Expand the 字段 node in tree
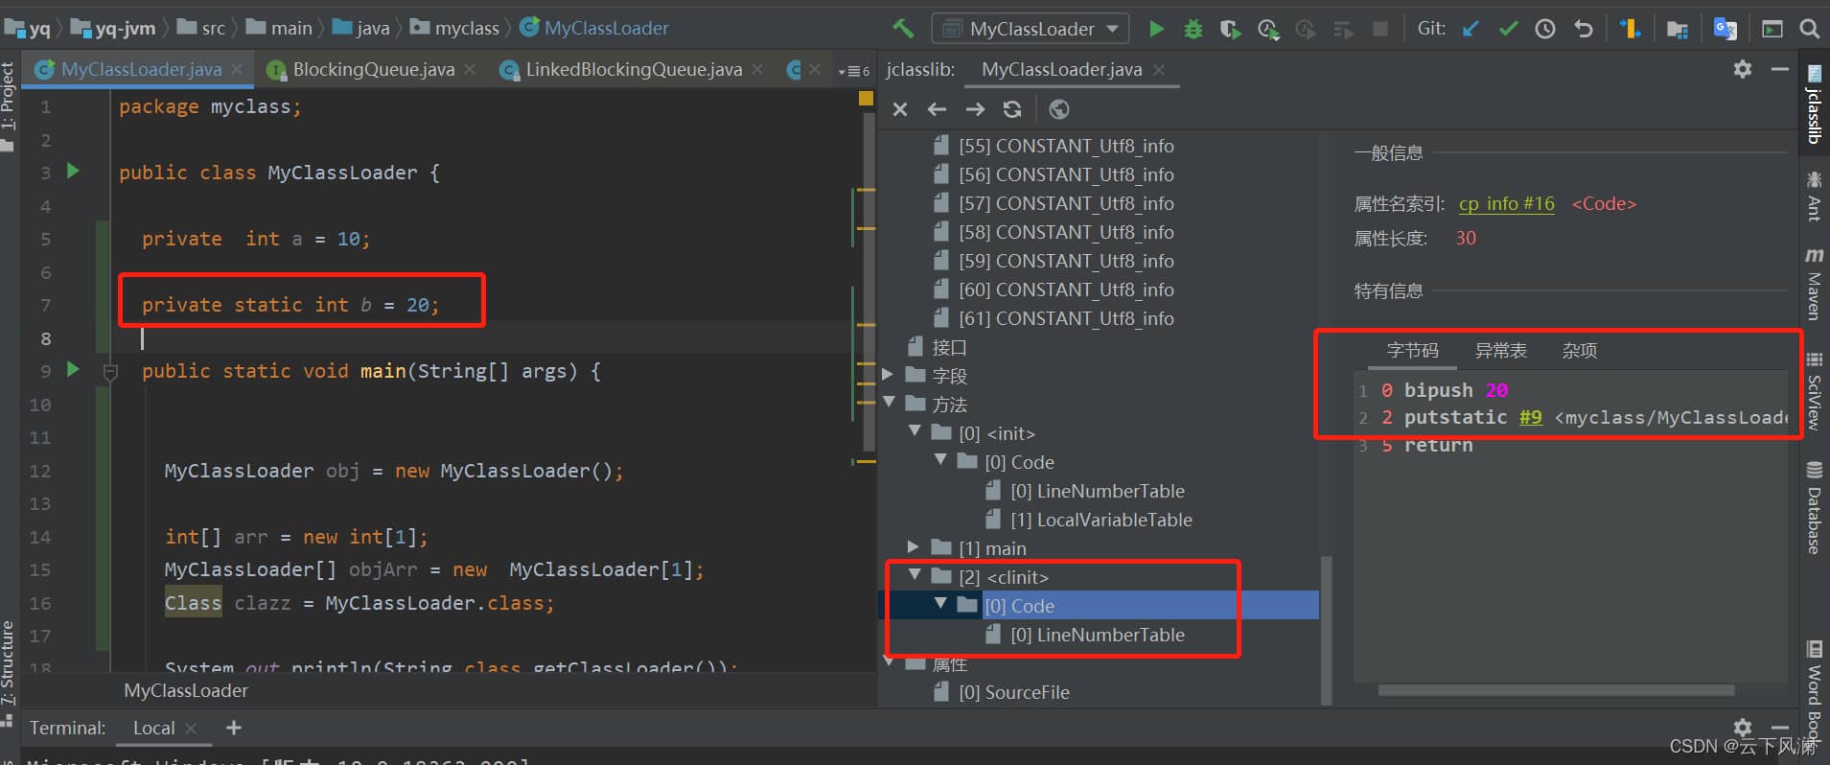This screenshot has width=1830, height=765. coord(888,375)
